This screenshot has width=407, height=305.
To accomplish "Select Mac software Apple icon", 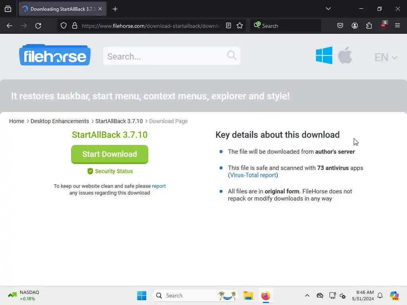I will pos(345,55).
